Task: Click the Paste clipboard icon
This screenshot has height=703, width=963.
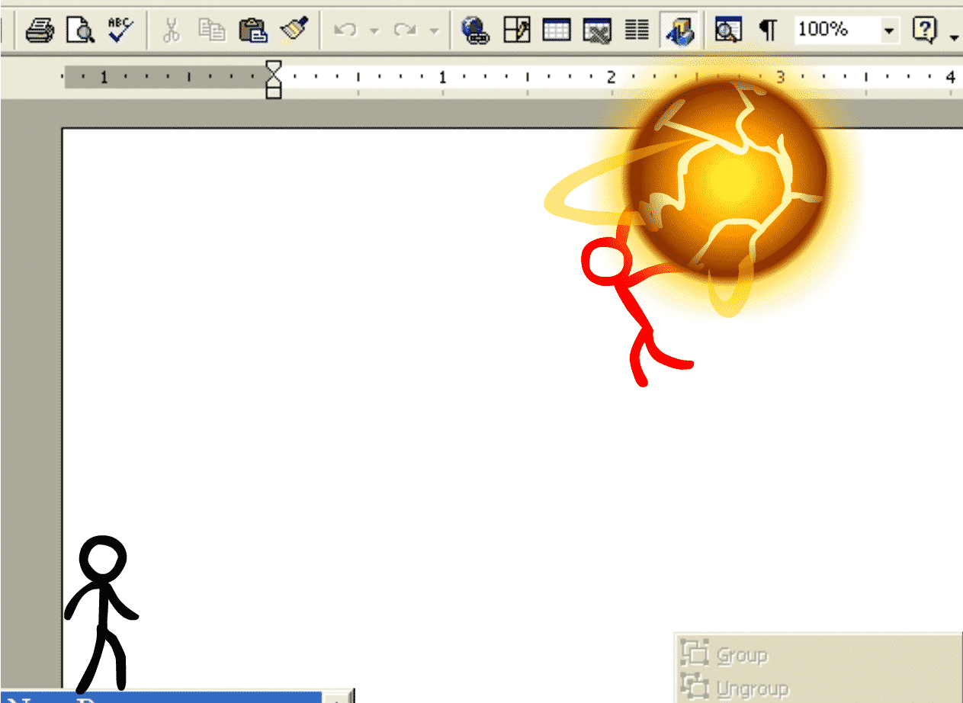Action: coord(252,30)
